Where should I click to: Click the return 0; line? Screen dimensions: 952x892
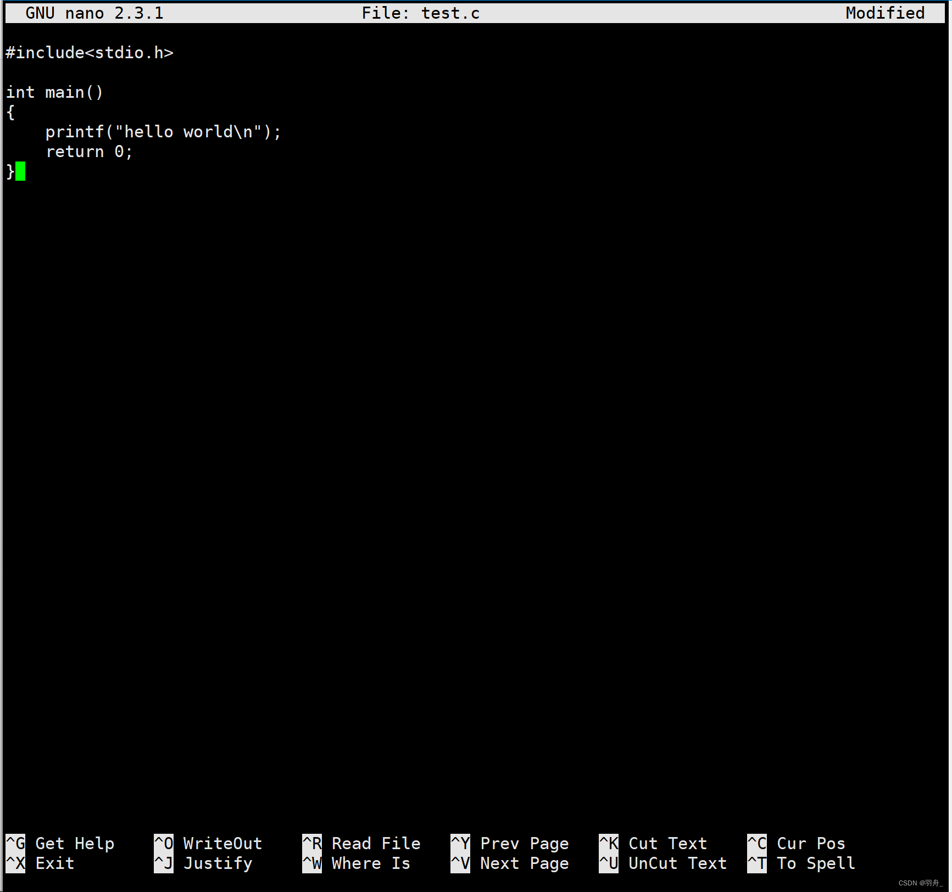(89, 152)
